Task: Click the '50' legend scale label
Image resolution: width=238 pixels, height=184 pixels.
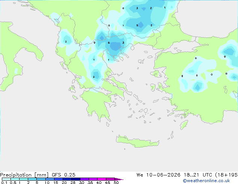Action: coord(116,182)
